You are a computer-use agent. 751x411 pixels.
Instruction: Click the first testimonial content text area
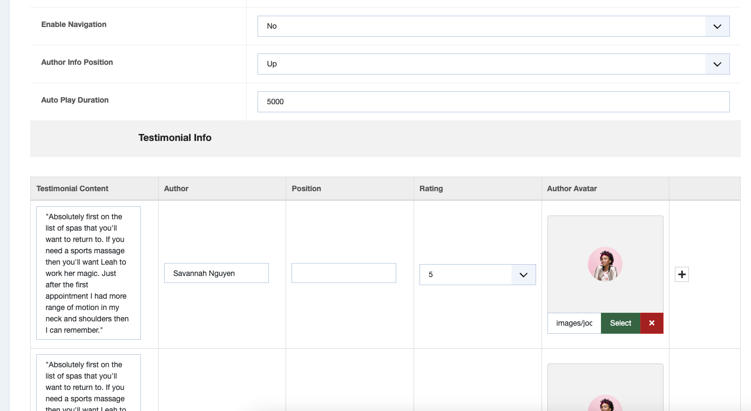(x=89, y=273)
